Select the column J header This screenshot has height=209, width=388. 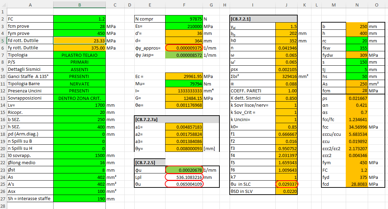coord(286,5)
